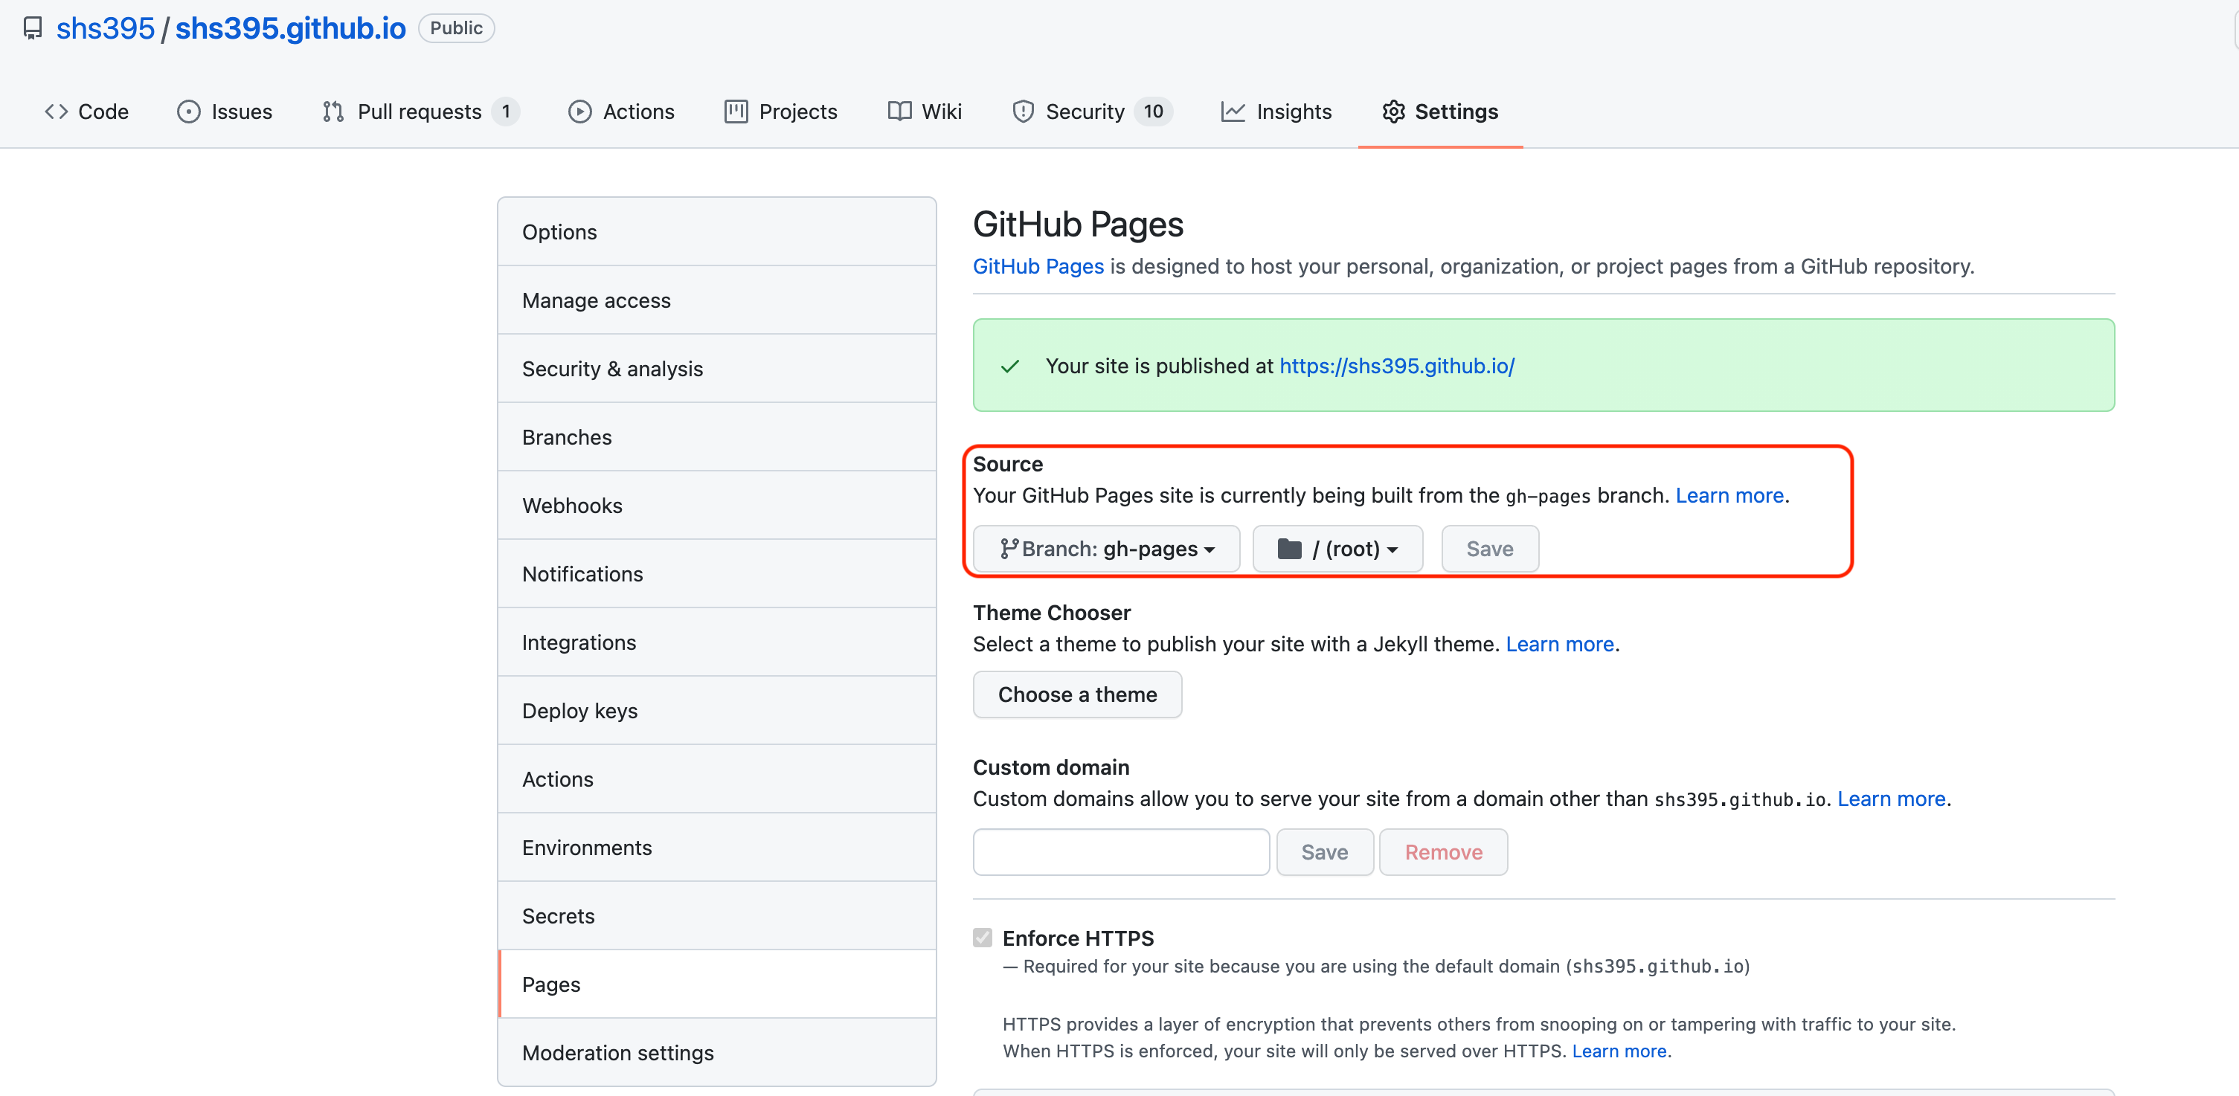
Task: Click the red Remove custom domain button
Action: (x=1443, y=852)
